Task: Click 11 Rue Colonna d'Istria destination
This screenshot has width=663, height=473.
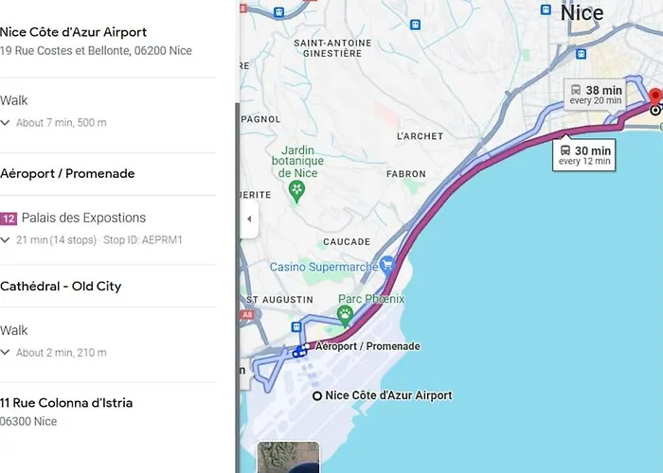Action: pos(66,403)
